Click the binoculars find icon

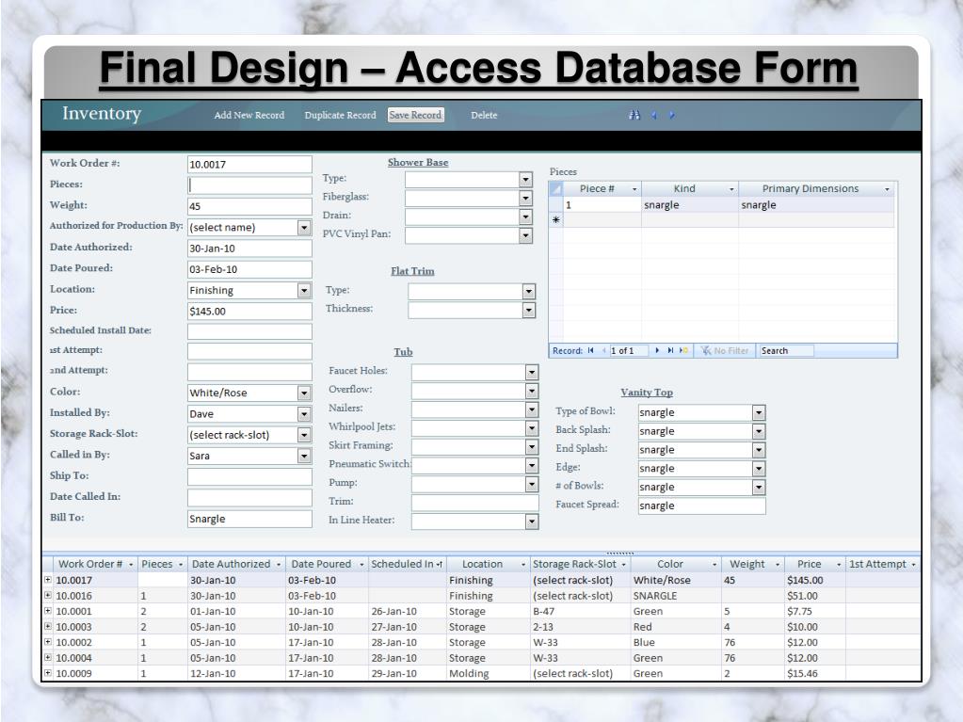(x=634, y=116)
